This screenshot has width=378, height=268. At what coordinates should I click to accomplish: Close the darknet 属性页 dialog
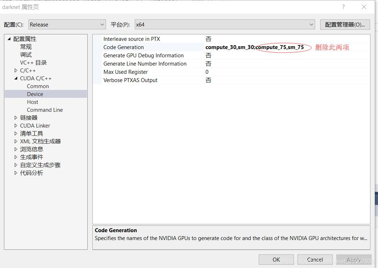364,7
